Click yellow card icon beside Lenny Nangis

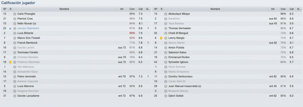click(x=161, y=38)
